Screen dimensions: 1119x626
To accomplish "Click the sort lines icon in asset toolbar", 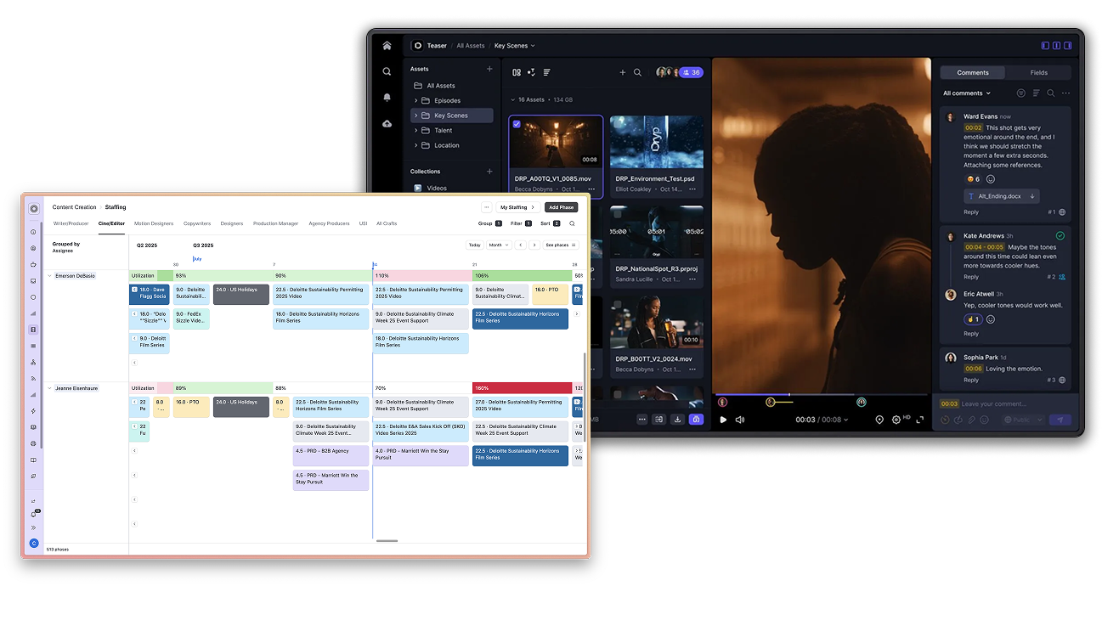I will [x=546, y=73].
